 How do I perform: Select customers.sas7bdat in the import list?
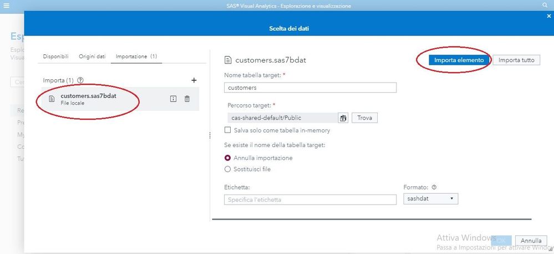[96, 99]
